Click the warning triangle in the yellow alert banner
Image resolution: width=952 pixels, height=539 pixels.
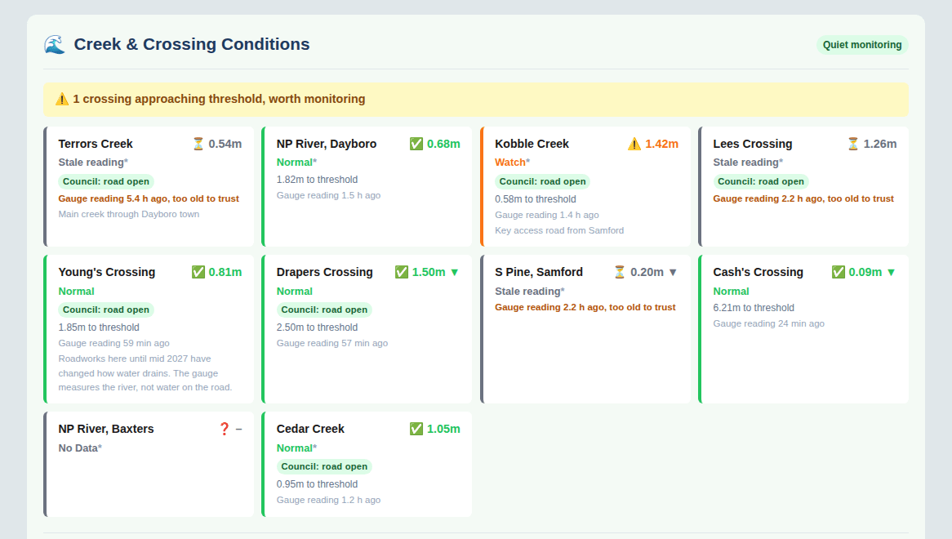(62, 99)
